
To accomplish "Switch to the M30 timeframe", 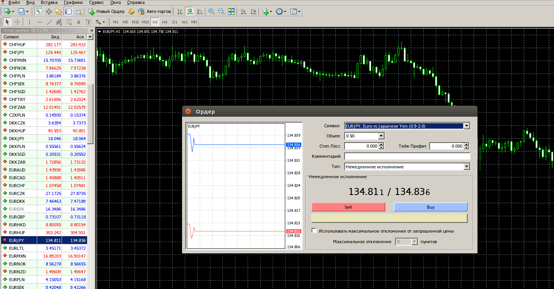I will pos(145,22).
